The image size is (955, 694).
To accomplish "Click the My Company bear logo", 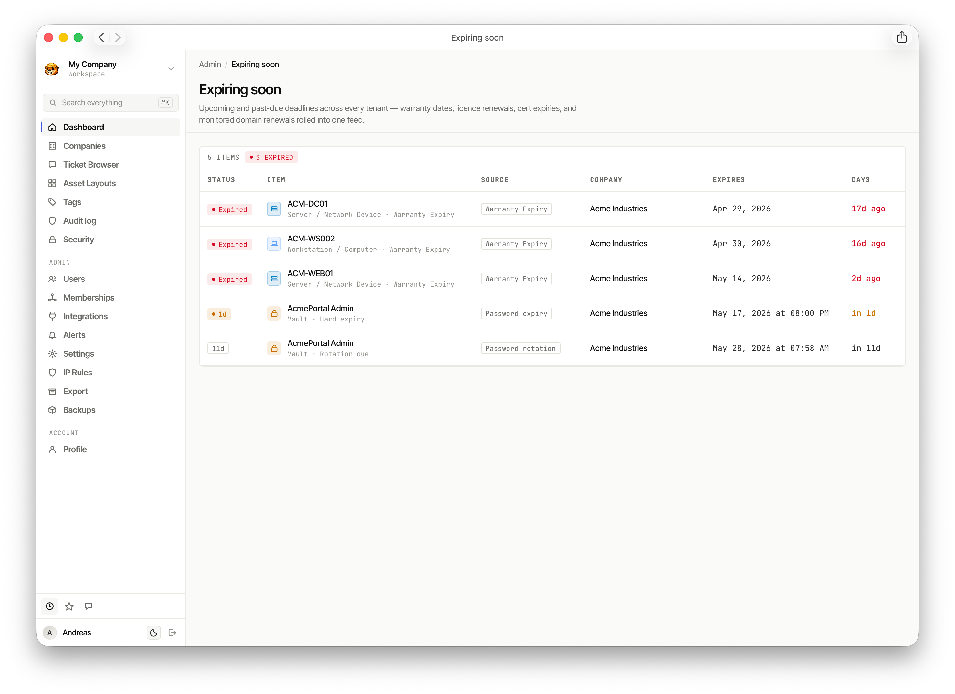I will pyautogui.click(x=52, y=68).
